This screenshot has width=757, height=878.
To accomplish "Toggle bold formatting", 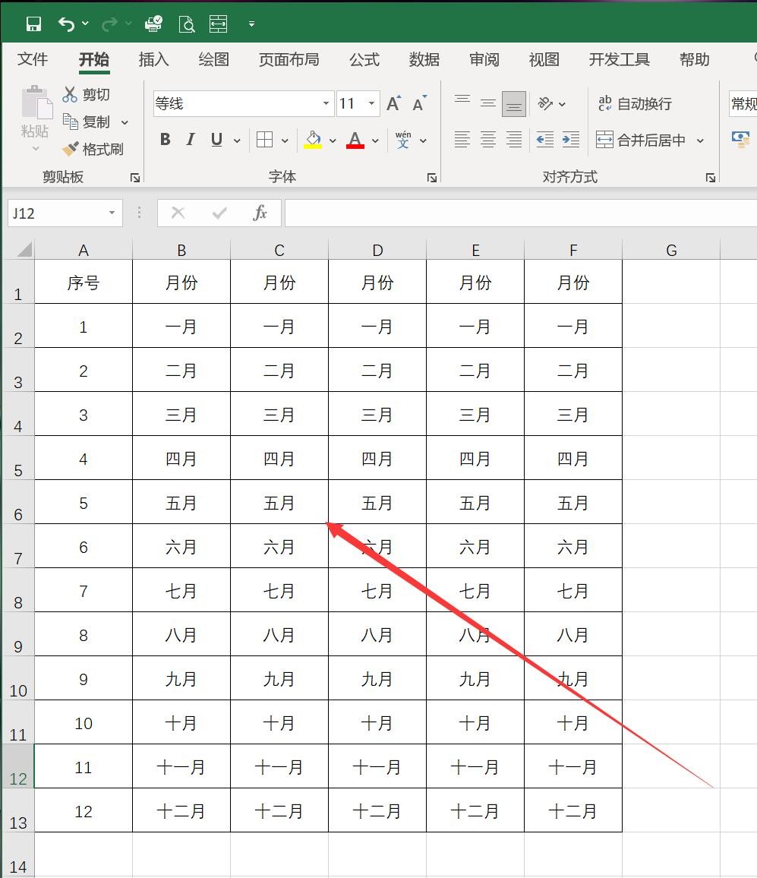I will coord(165,140).
